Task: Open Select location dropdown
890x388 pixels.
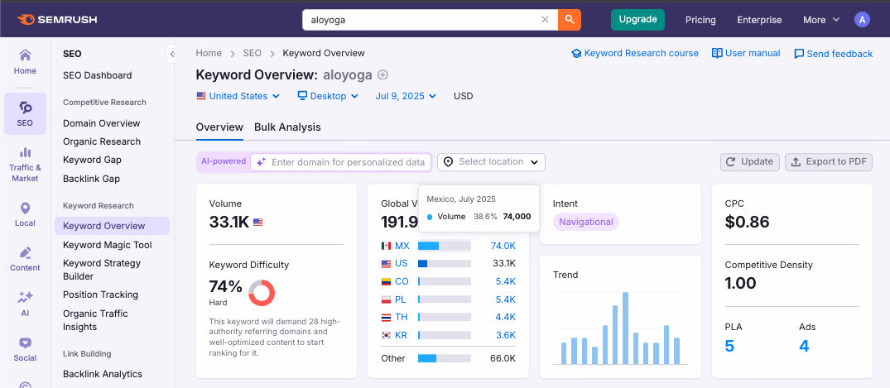Action: pyautogui.click(x=491, y=161)
